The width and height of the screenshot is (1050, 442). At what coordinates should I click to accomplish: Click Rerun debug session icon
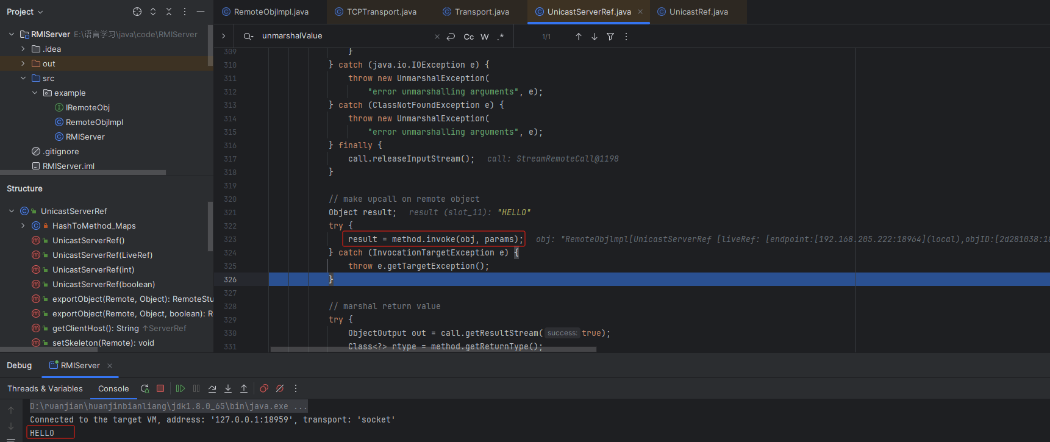[x=145, y=388]
